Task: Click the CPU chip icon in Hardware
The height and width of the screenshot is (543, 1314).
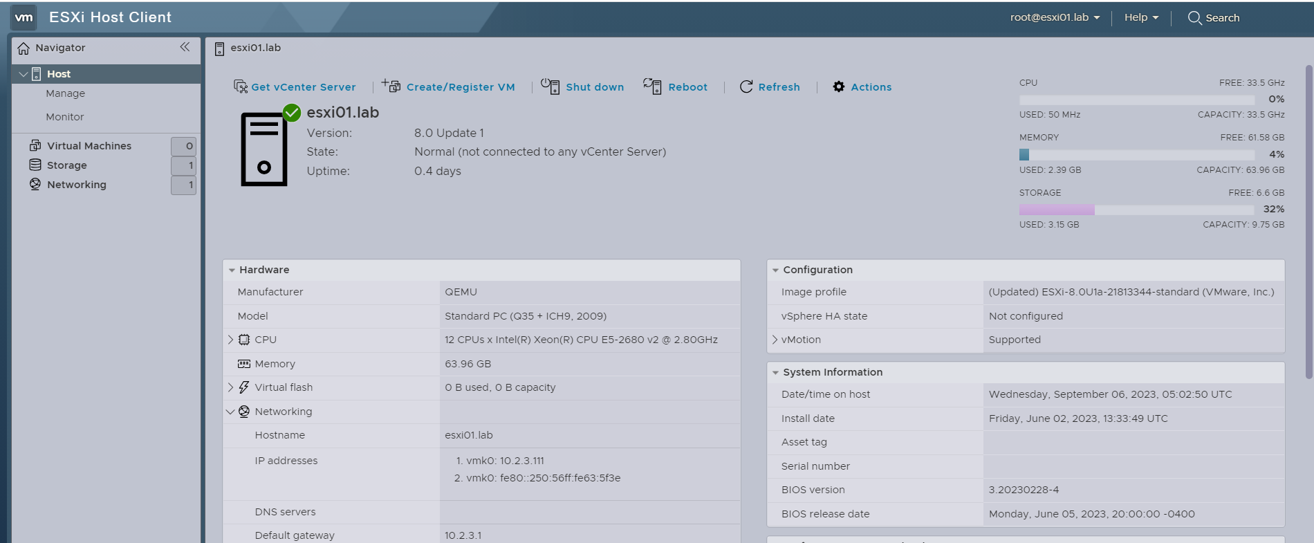Action: coord(244,340)
